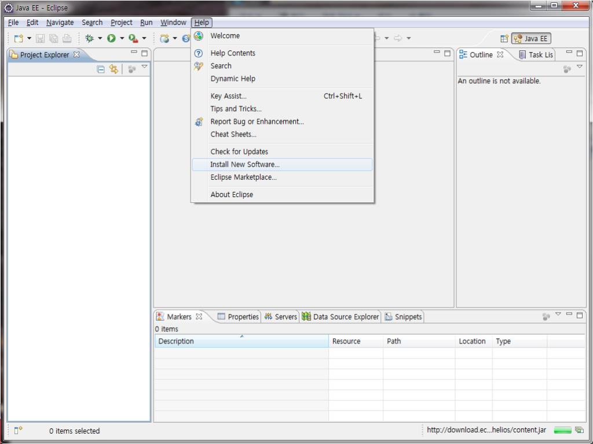Click "An outline is not available." text
Screen dimensions: 593x444
coord(499,81)
